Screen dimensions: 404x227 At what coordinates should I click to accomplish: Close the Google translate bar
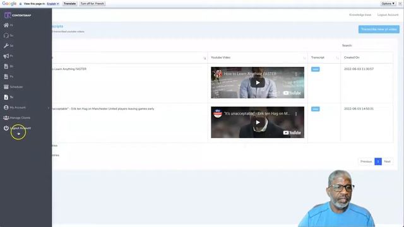(x=400, y=4)
